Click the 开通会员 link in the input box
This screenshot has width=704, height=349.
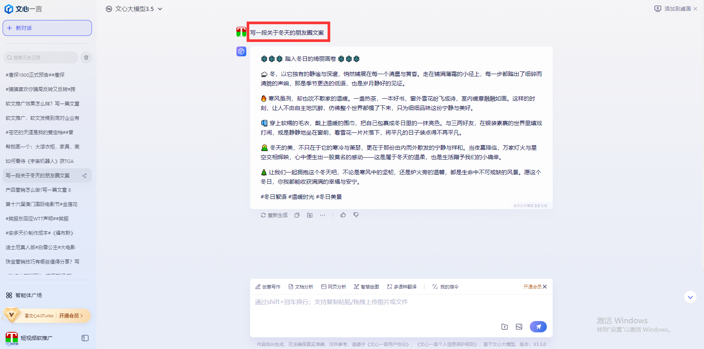[x=532, y=287]
